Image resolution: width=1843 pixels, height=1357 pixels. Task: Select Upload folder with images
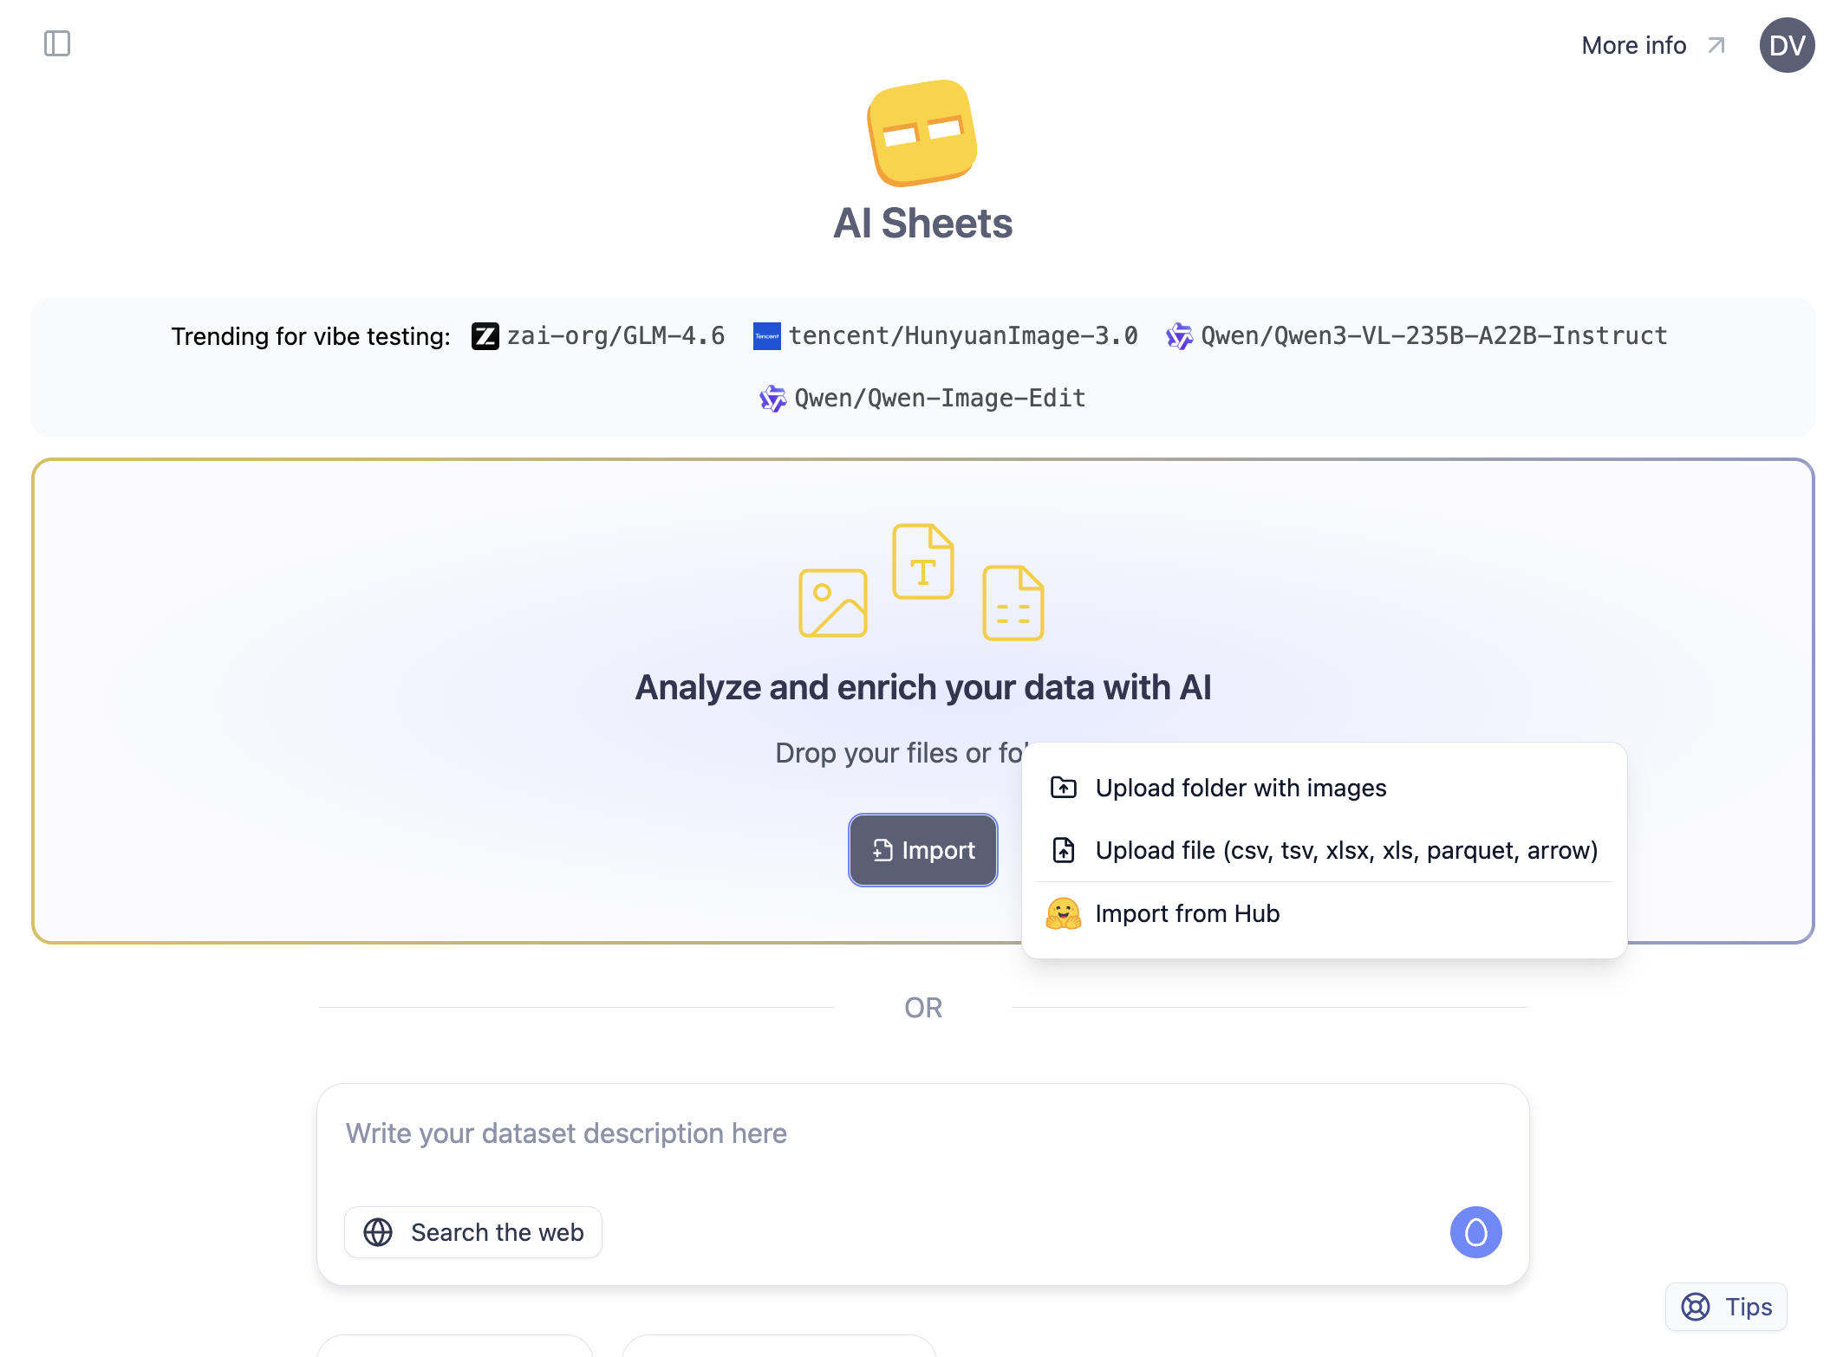click(1240, 788)
